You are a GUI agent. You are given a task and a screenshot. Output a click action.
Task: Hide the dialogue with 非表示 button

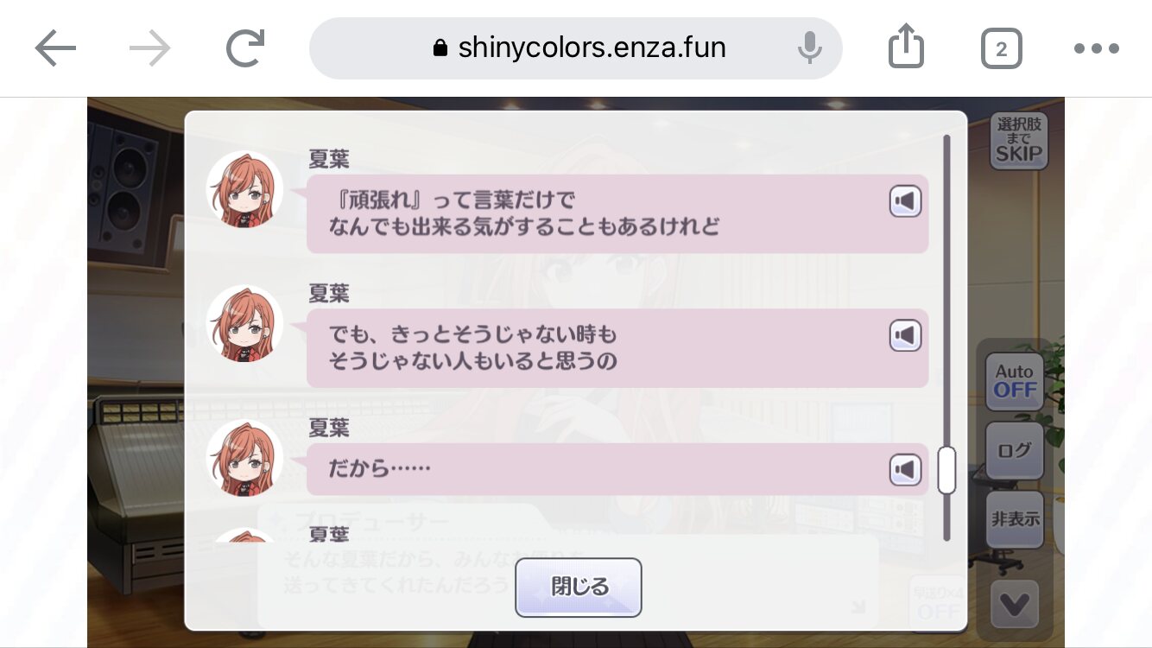click(1015, 520)
